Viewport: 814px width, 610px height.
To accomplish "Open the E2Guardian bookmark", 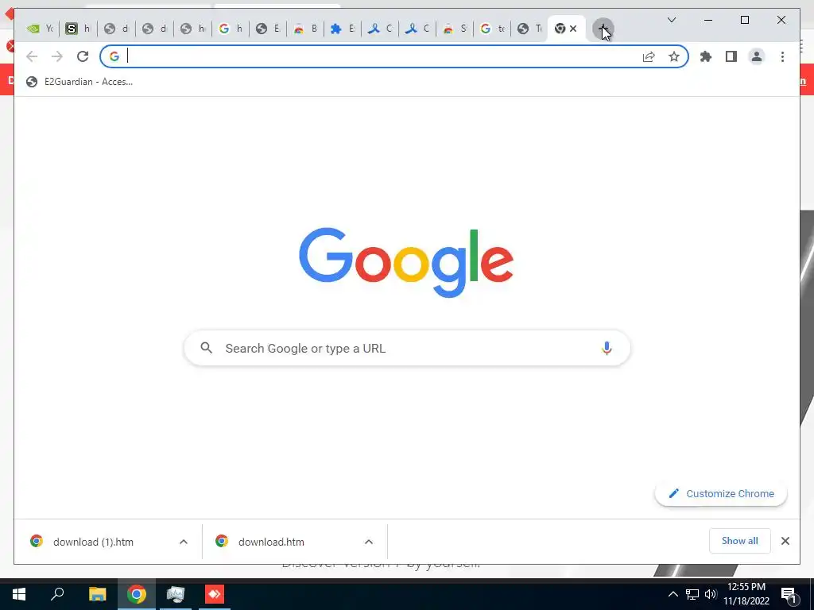I will pos(79,82).
